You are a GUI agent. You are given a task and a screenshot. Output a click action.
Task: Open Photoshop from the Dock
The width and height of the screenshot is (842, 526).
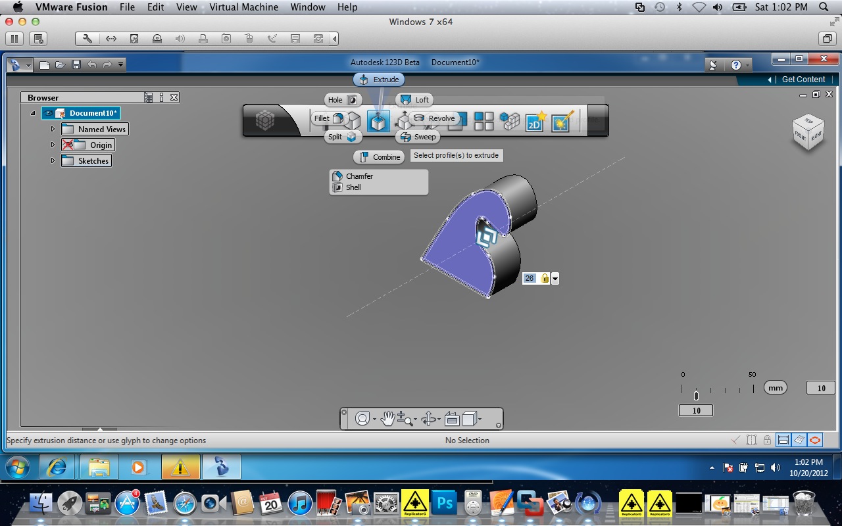coord(445,504)
